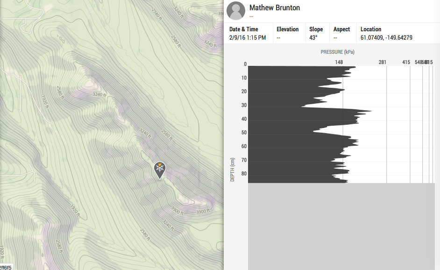Click the Slope column header
This screenshot has height=270, width=440.
click(316, 29)
